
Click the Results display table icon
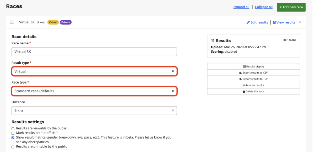point(244,67)
